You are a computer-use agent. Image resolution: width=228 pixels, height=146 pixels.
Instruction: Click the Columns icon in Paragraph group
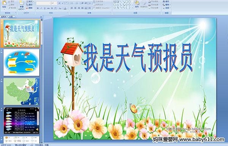click(x=90, y=8)
